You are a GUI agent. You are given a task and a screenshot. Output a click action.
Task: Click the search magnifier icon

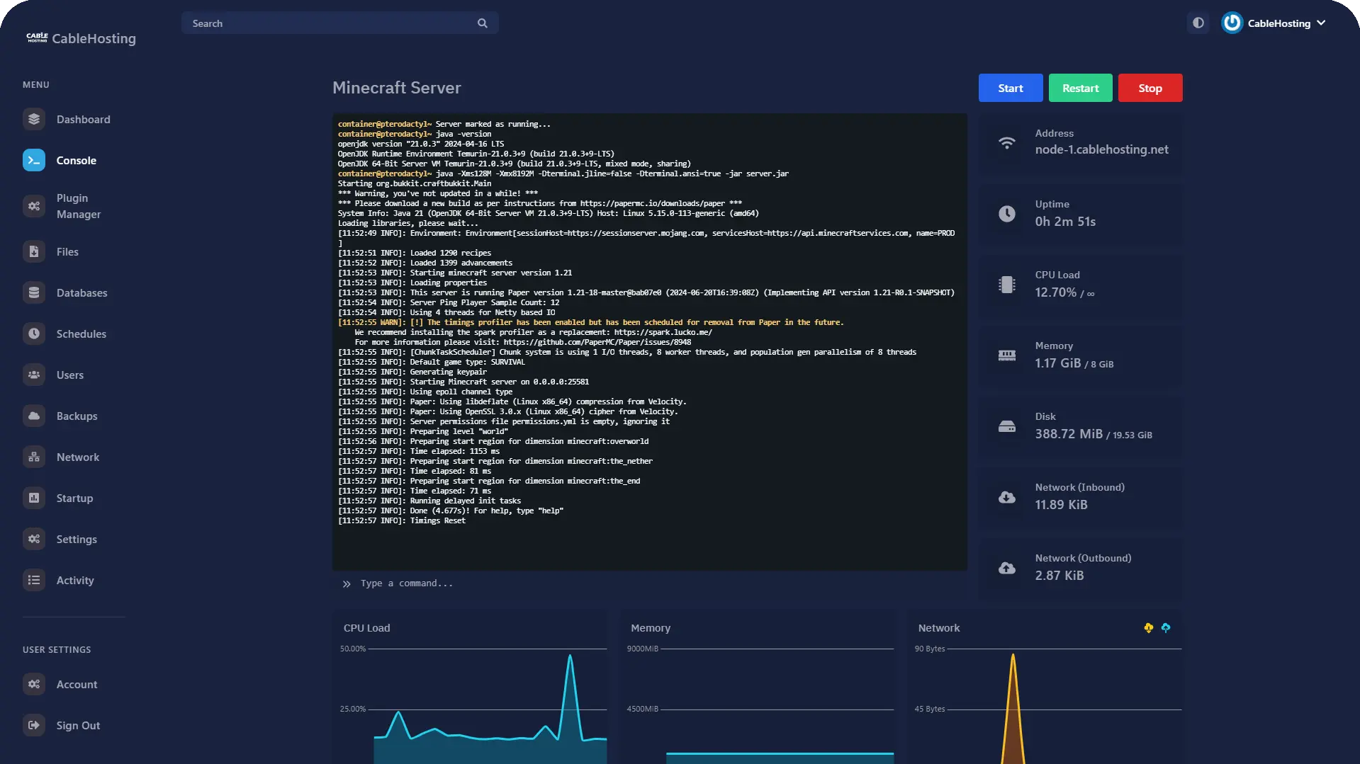(483, 23)
